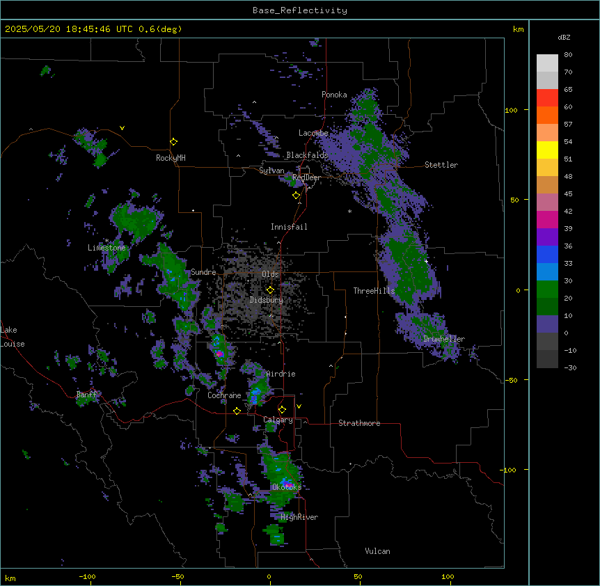Pick the red swatch in the dBZ legend
The image size is (600, 586).
(x=547, y=97)
